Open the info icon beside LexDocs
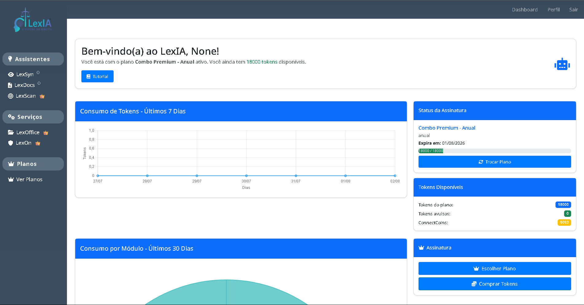584x305 pixels. coord(39,83)
